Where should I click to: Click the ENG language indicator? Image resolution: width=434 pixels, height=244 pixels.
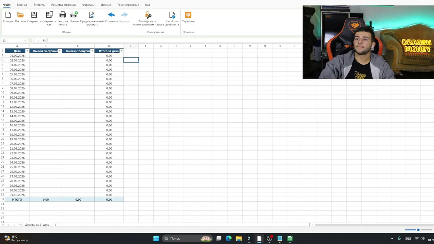[x=408, y=239]
